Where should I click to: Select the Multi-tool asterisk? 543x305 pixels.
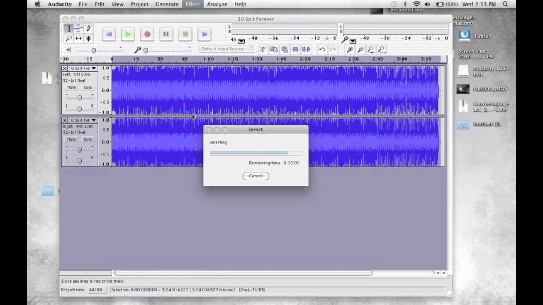coord(88,39)
